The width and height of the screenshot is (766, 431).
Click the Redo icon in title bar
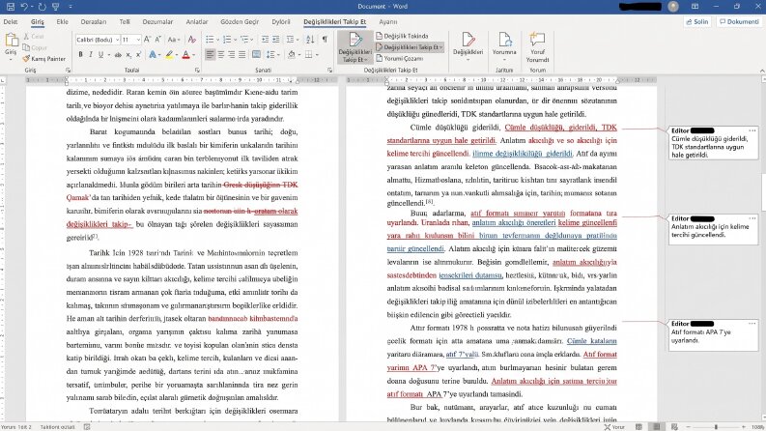42,7
